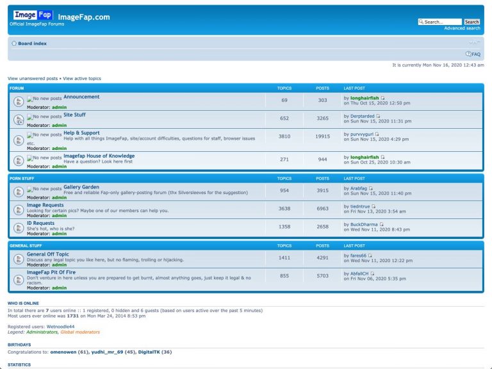The width and height of the screenshot is (492, 369).
Task: View latest post icon next to BuckDharma
Action: pos(382,224)
